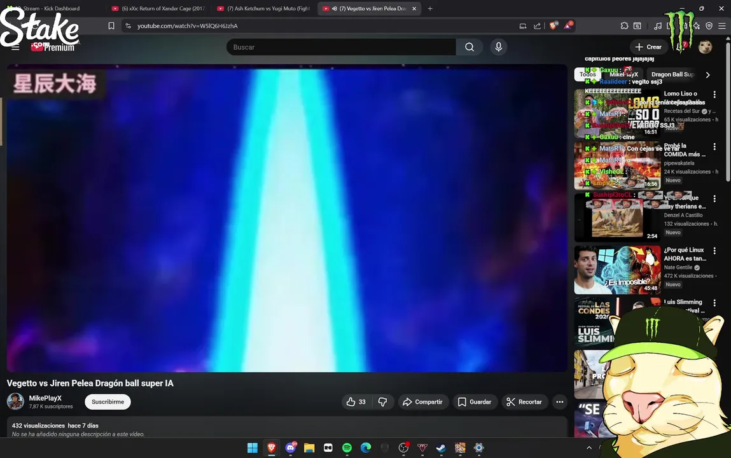Click the Guardar save button
The height and width of the screenshot is (458, 731).
pyautogui.click(x=475, y=401)
